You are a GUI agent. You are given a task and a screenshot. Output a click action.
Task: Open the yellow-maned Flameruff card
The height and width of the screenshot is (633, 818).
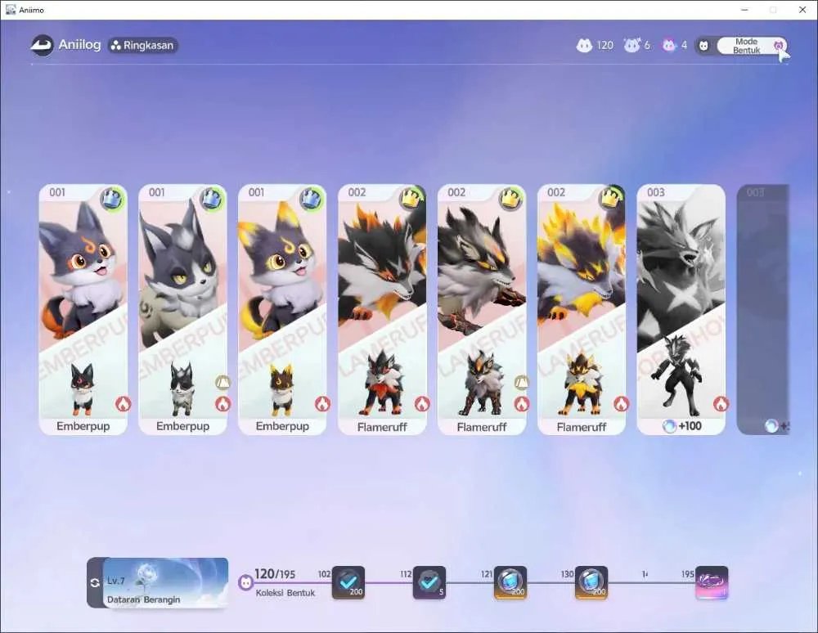coord(581,309)
